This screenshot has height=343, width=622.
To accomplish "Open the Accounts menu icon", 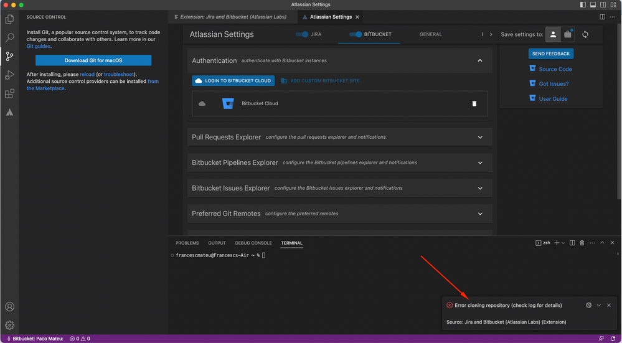I will [9, 306].
